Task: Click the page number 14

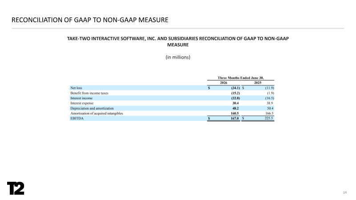Action: pyautogui.click(x=344, y=192)
